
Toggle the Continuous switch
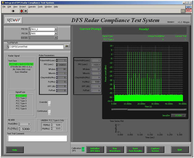click(x=49, y=112)
